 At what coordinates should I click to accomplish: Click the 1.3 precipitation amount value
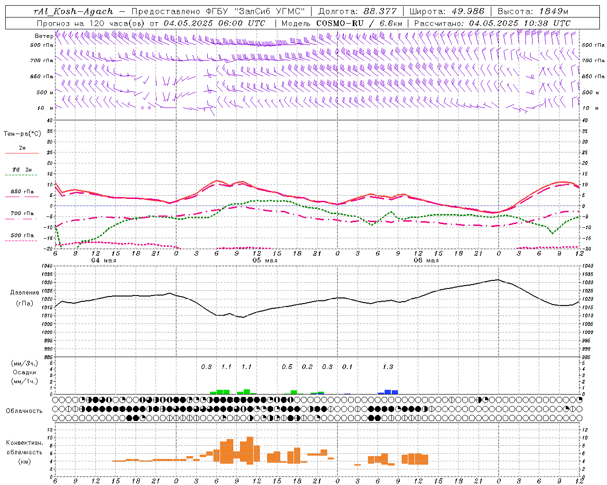point(387,367)
